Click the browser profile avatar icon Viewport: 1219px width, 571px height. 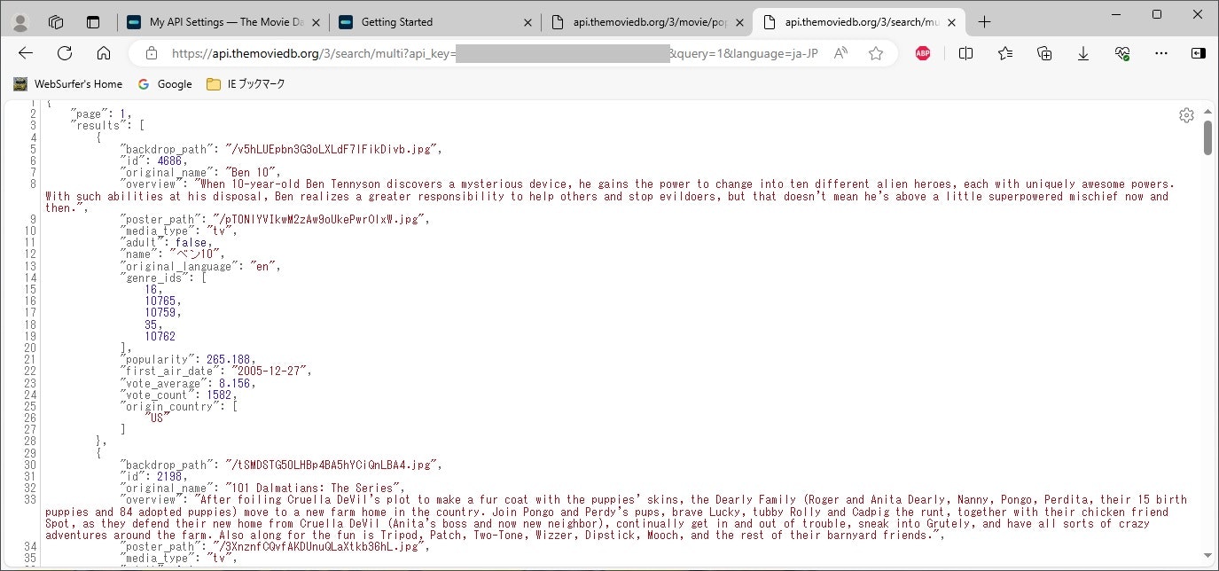coord(20,22)
